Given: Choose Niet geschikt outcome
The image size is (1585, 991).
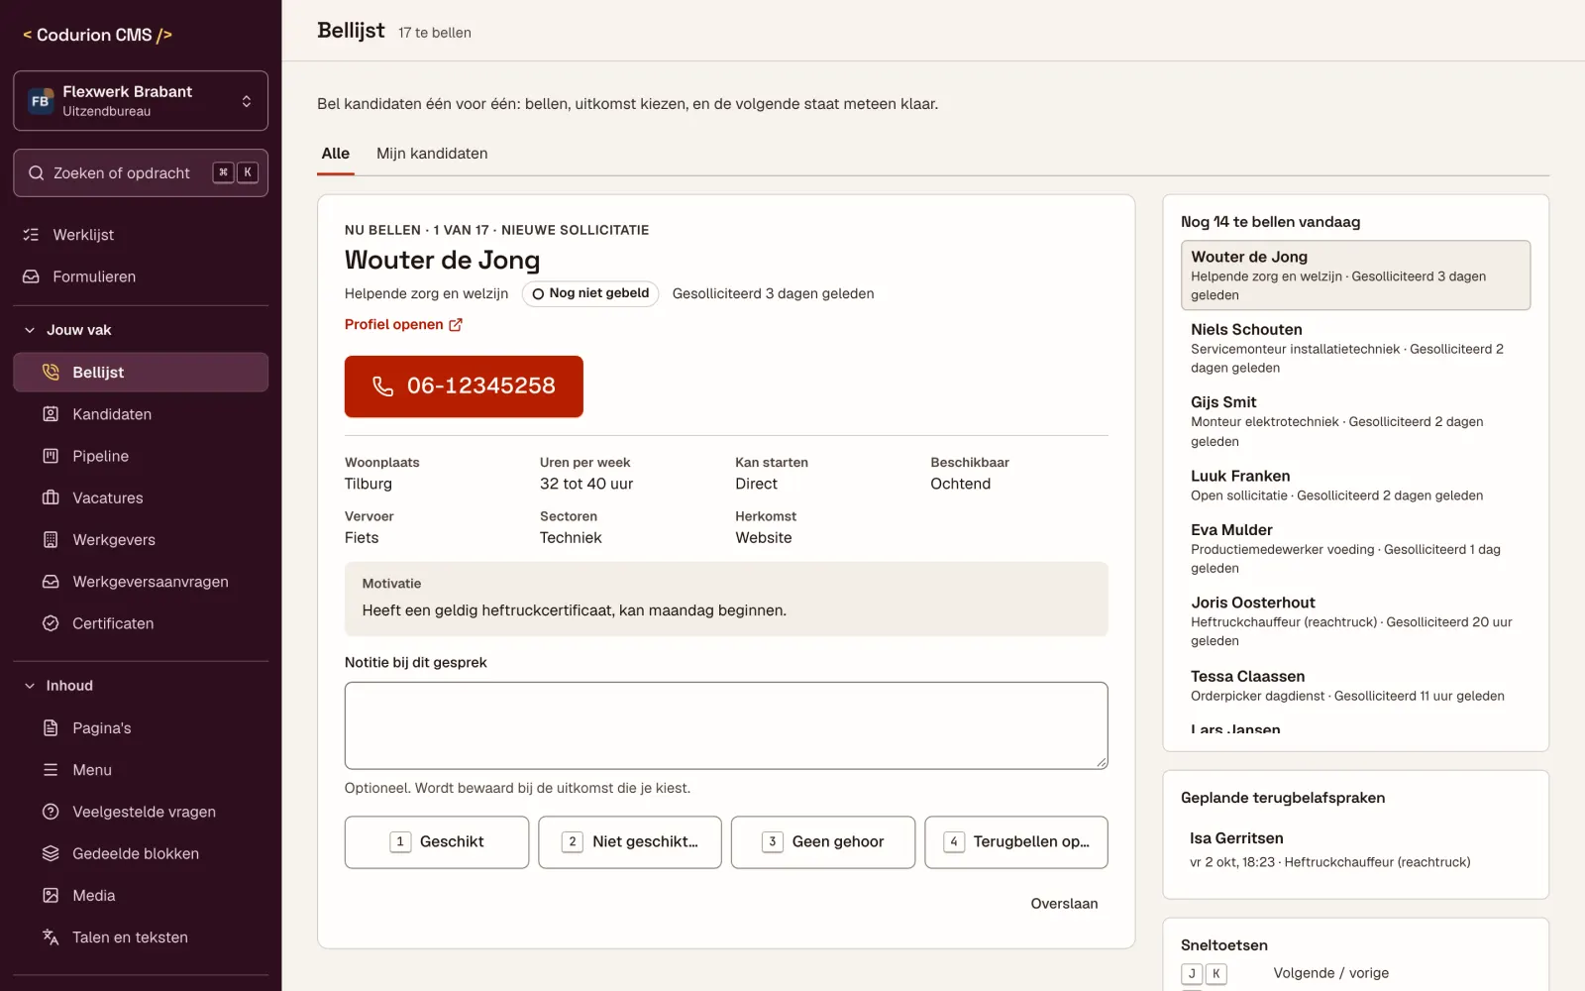Looking at the screenshot, I should tap(630, 842).
